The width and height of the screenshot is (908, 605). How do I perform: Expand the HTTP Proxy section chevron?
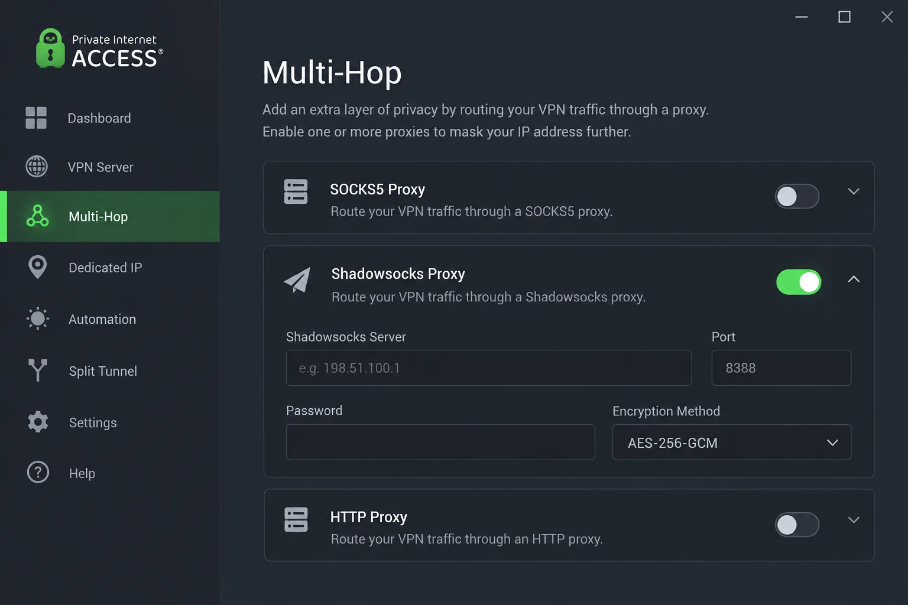click(854, 520)
